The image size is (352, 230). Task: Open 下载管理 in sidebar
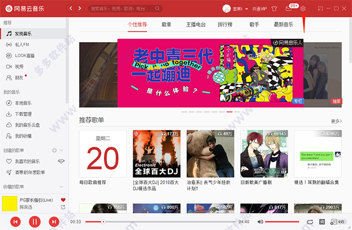(33, 114)
